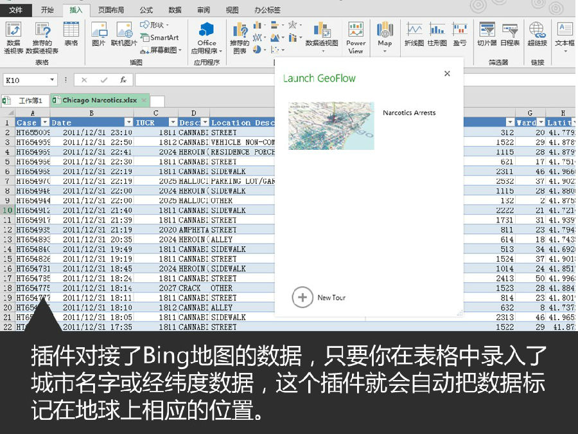Open the File (文件) tab
The height and width of the screenshot is (434, 578).
pos(15,10)
